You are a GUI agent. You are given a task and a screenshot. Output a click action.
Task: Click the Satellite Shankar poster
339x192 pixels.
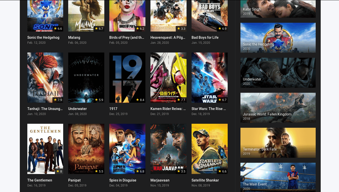[210, 149]
